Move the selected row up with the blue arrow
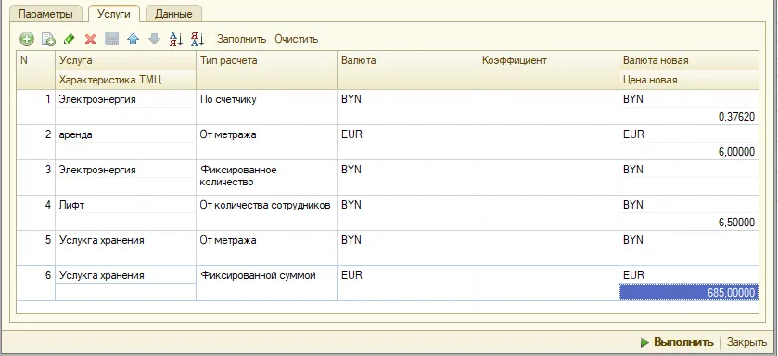The width and height of the screenshot is (778, 356). point(133,39)
